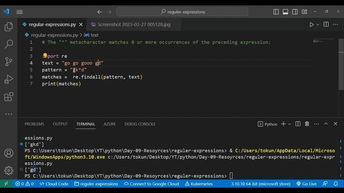
Task: Open the Search view in activity bar
Action: [x=9, y=44]
